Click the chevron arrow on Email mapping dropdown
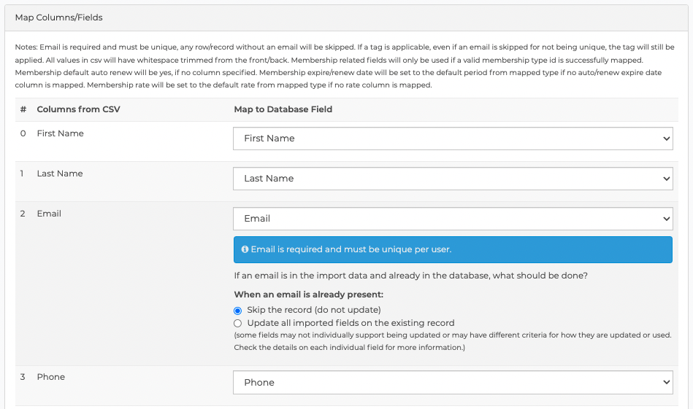The image size is (693, 409). 666,219
